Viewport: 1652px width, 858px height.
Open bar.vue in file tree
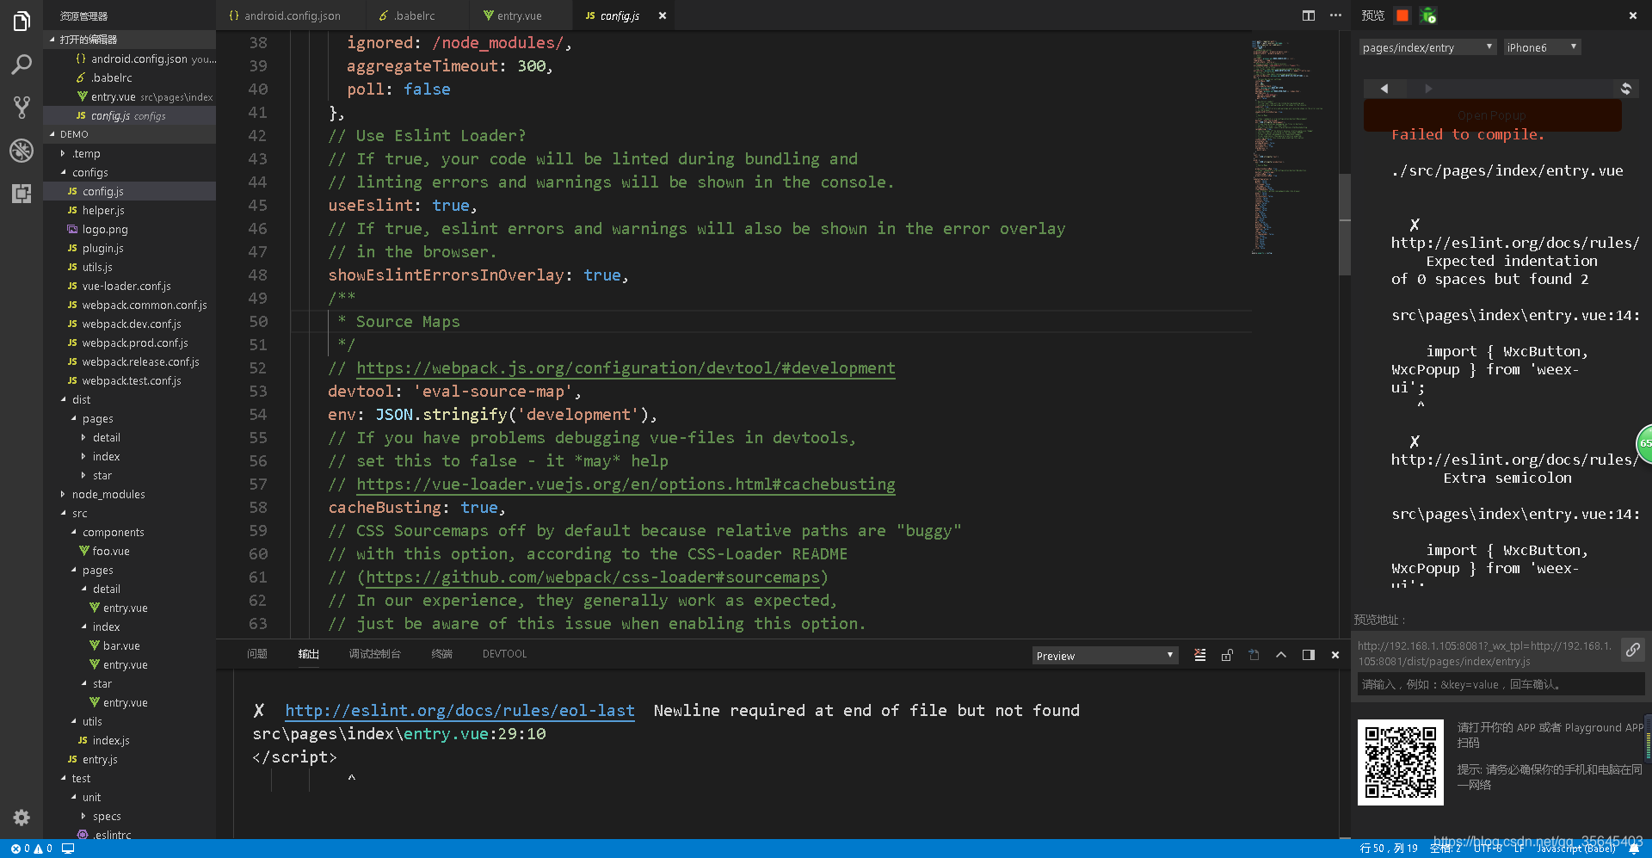click(121, 645)
